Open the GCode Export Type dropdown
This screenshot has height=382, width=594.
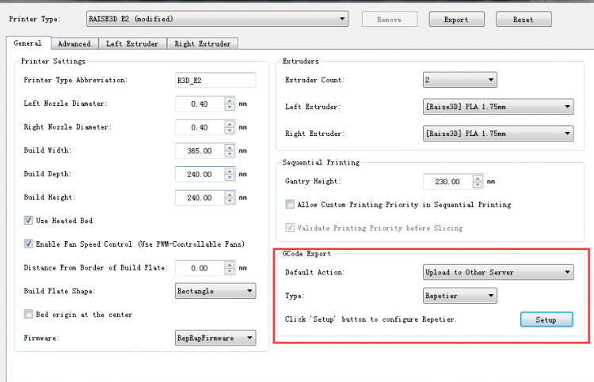pyautogui.click(x=460, y=296)
